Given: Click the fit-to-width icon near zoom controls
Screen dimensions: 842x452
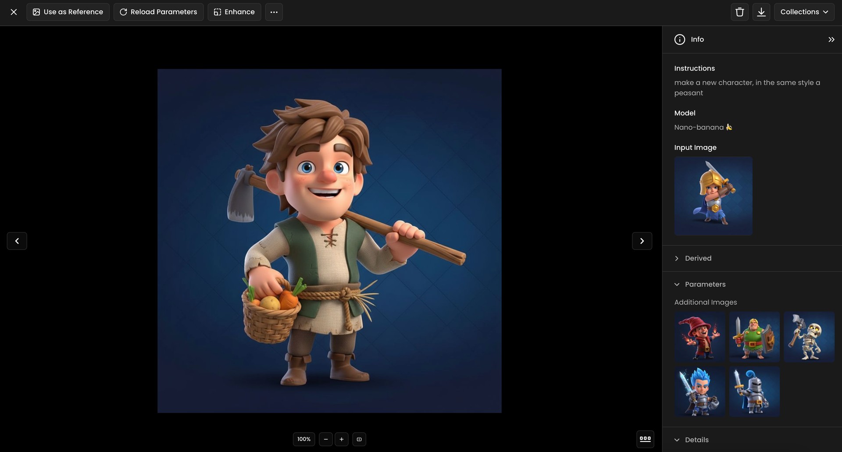Looking at the screenshot, I should click(359, 439).
